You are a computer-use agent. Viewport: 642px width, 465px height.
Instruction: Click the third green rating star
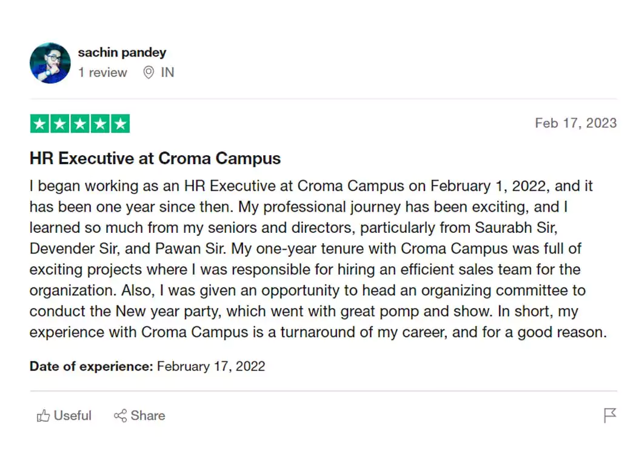point(80,124)
